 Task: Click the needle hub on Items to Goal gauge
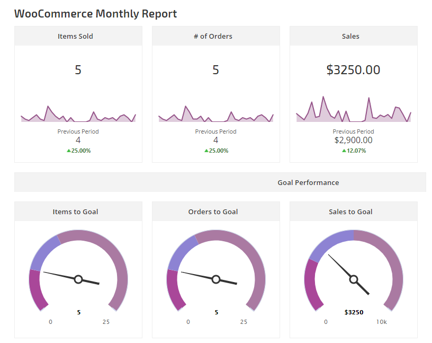coord(78,279)
